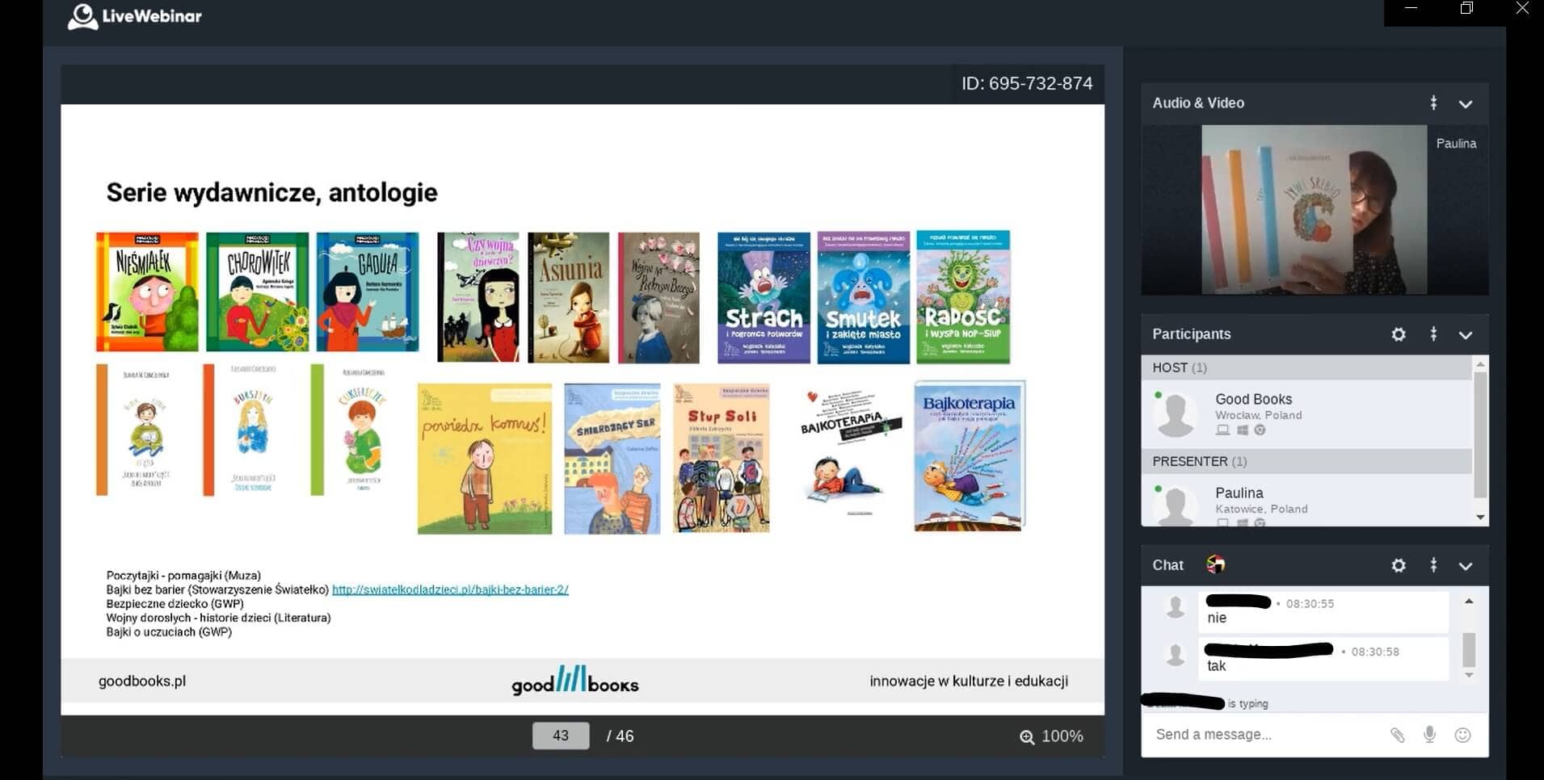Click the webinar ID 695-732-874 text

tap(1027, 83)
